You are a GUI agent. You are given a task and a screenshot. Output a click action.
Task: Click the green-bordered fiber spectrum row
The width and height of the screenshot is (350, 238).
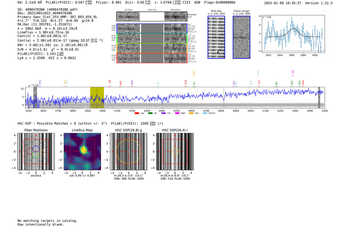point(152,38)
